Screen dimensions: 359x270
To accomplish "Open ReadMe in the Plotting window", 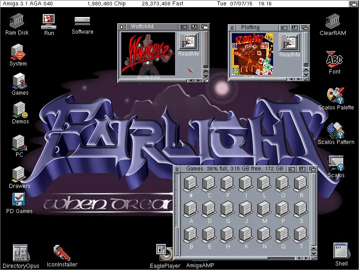I will 290,46.
